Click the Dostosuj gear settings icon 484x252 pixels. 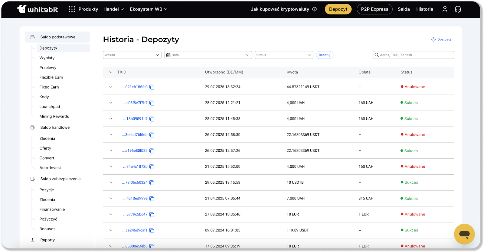click(433, 40)
